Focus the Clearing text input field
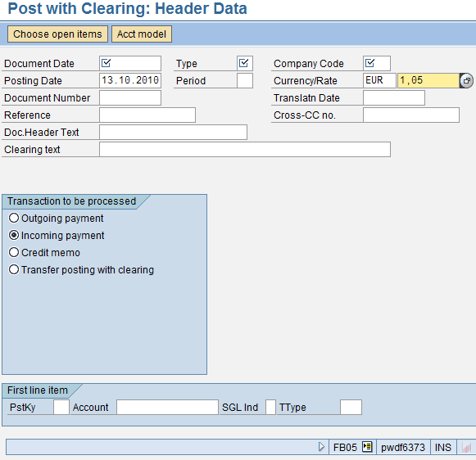The image size is (476, 460). point(245,150)
